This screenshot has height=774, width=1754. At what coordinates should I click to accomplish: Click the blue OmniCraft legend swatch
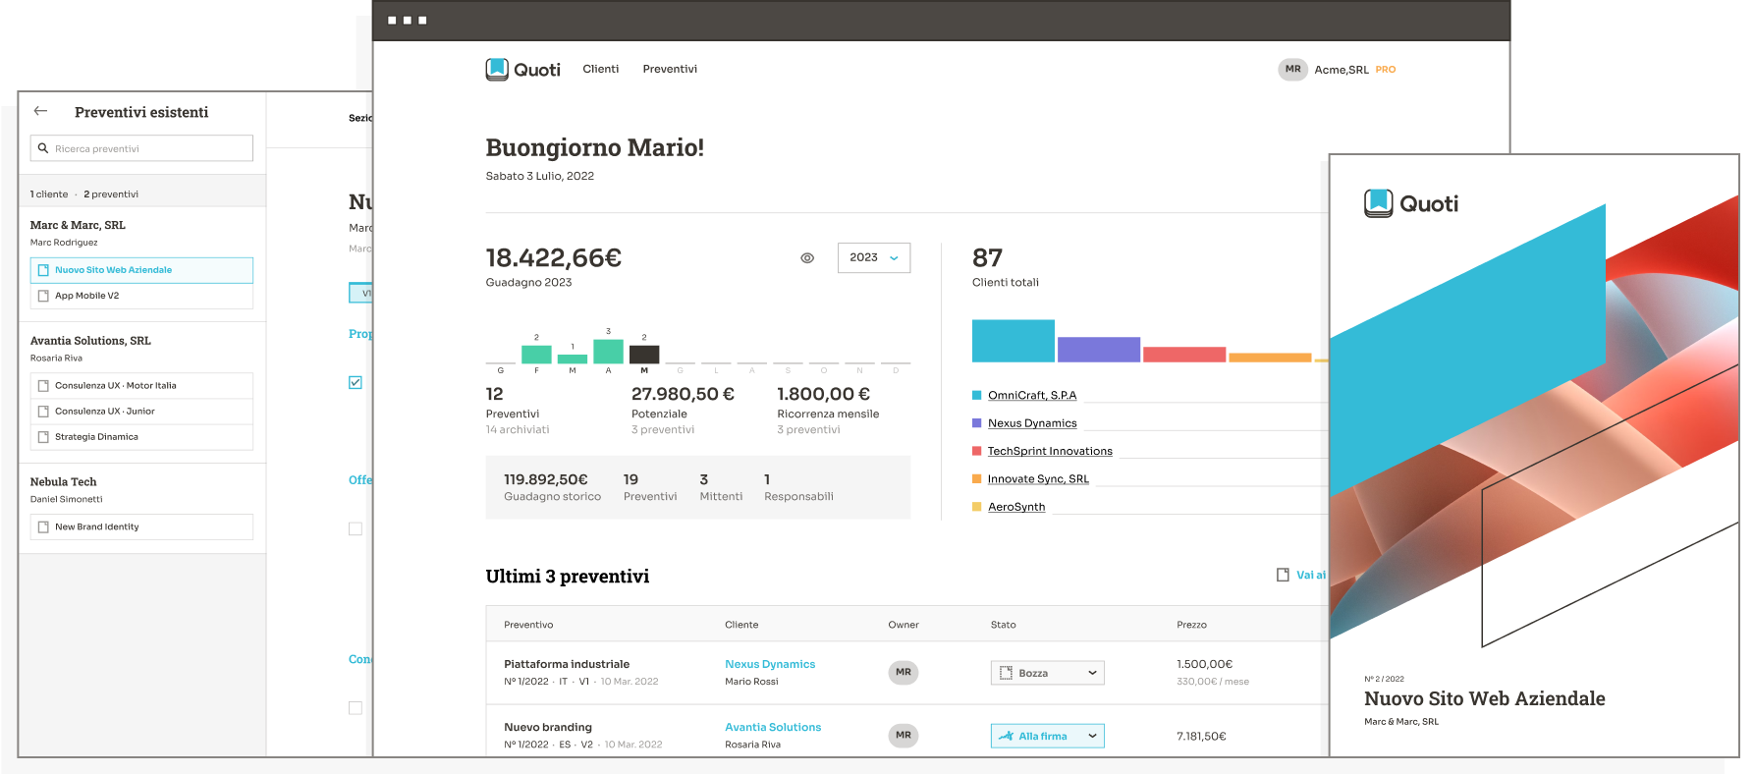977,395
